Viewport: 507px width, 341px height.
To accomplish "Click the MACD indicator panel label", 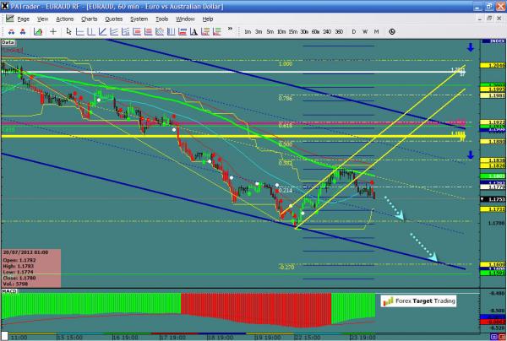I will point(9,291).
